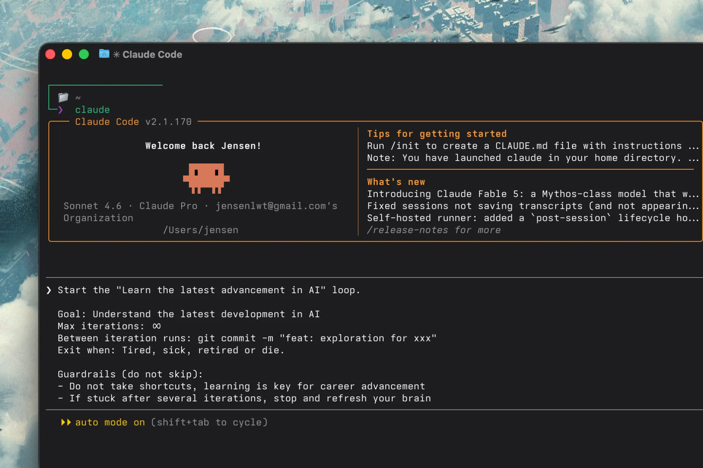
Task: Click the 'Do not take shortcuts' guardrail line
Action: pyautogui.click(x=242, y=386)
